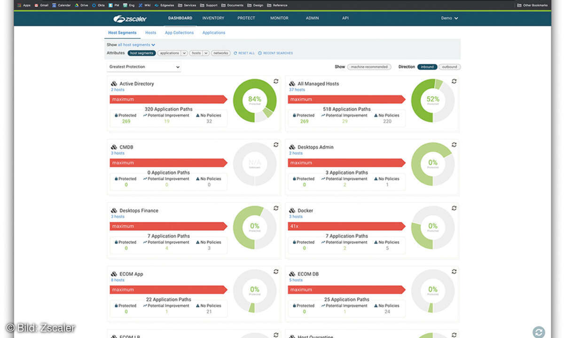The height and width of the screenshot is (338, 564).
Task: Open the Dashboard menu
Action: 180,18
